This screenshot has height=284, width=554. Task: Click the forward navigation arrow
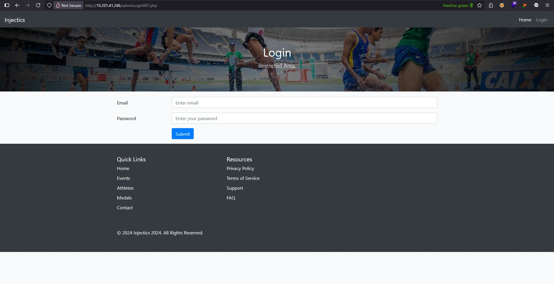(28, 5)
